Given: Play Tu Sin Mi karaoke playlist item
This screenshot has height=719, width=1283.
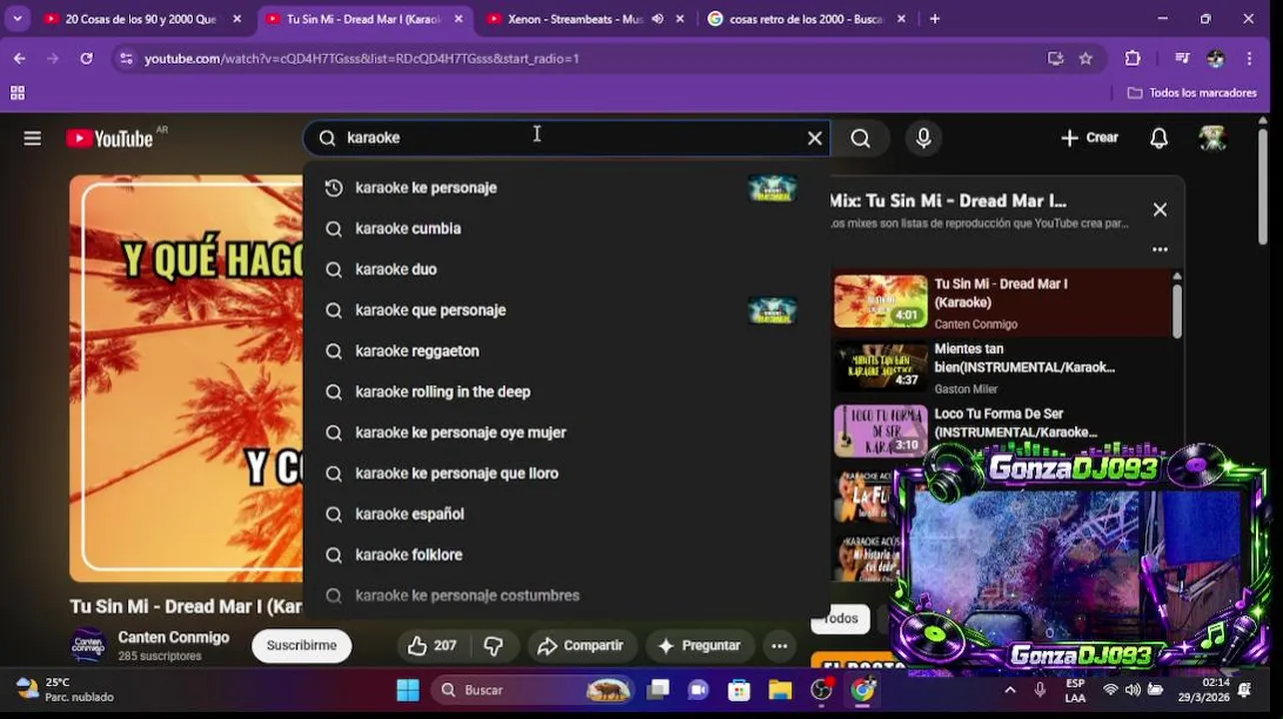Looking at the screenshot, I should click(x=1002, y=302).
